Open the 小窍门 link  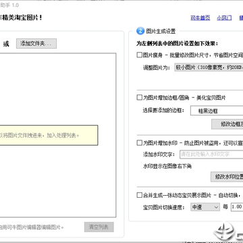224,18
